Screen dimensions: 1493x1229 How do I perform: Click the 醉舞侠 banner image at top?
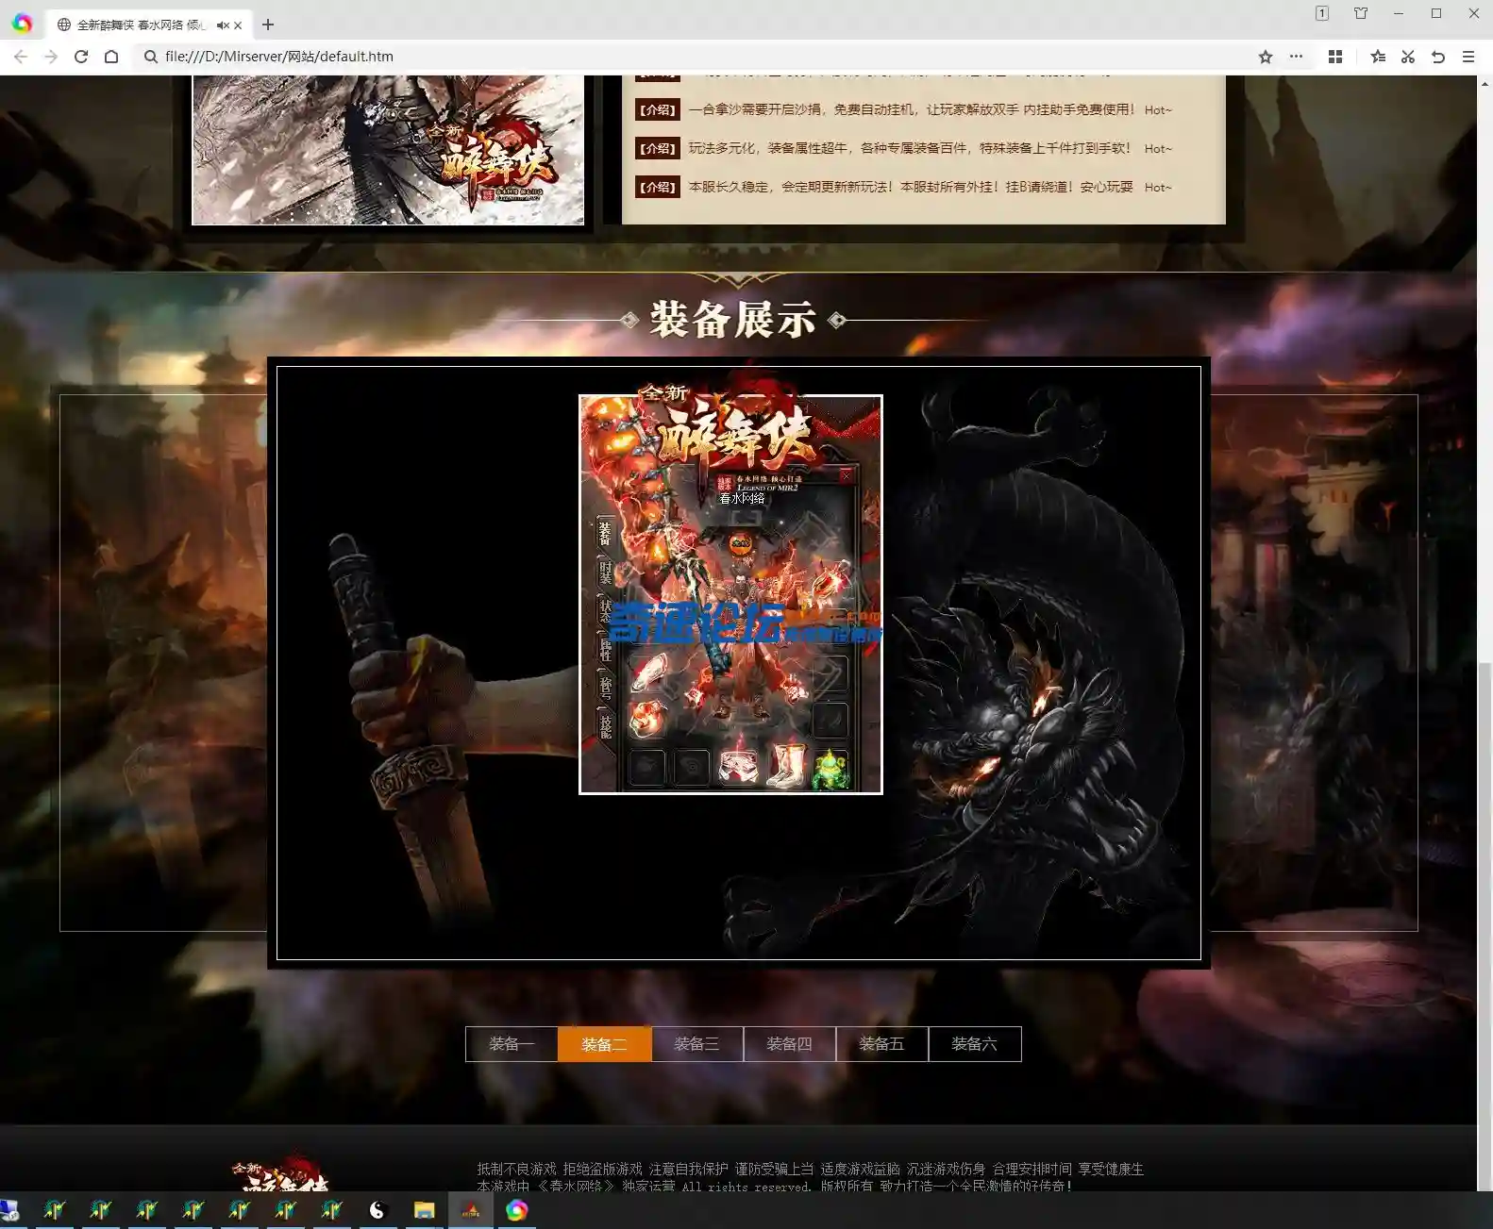(x=388, y=150)
